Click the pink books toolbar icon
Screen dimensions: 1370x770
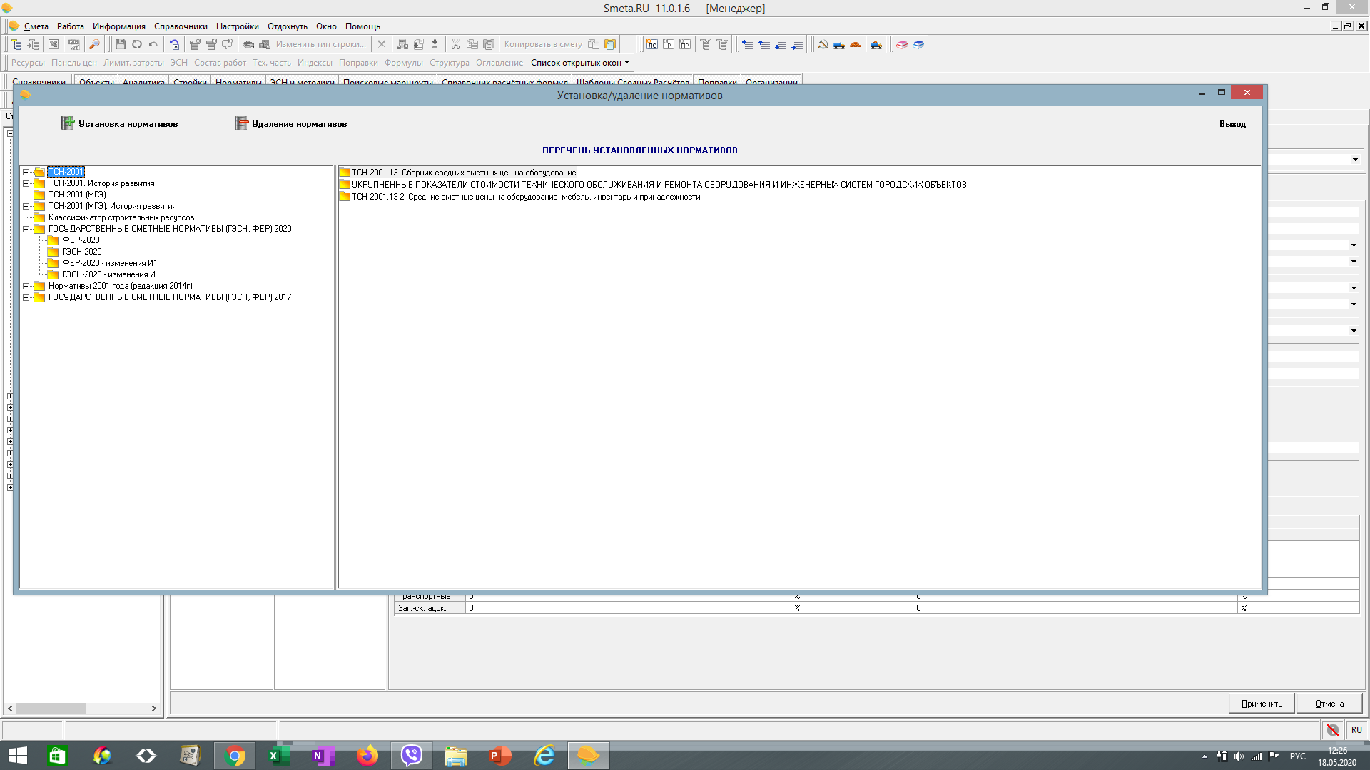902,44
